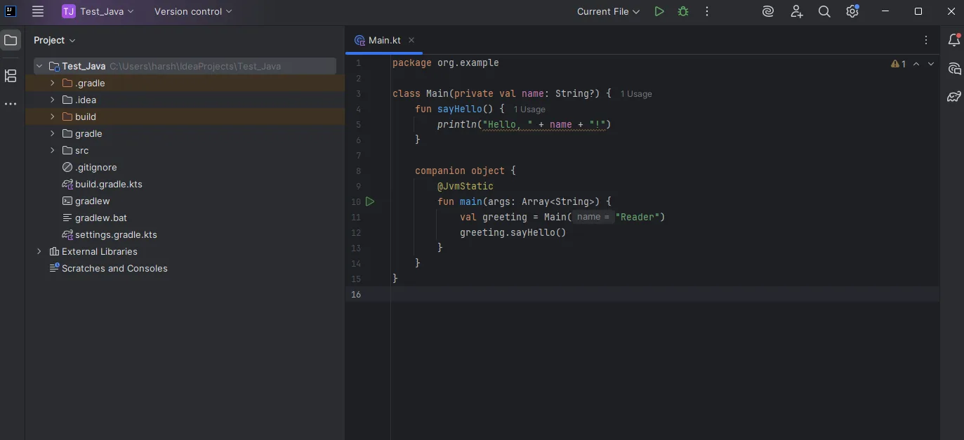Close the Main.kt editor tab
Image resolution: width=964 pixels, height=440 pixels.
pyautogui.click(x=411, y=40)
